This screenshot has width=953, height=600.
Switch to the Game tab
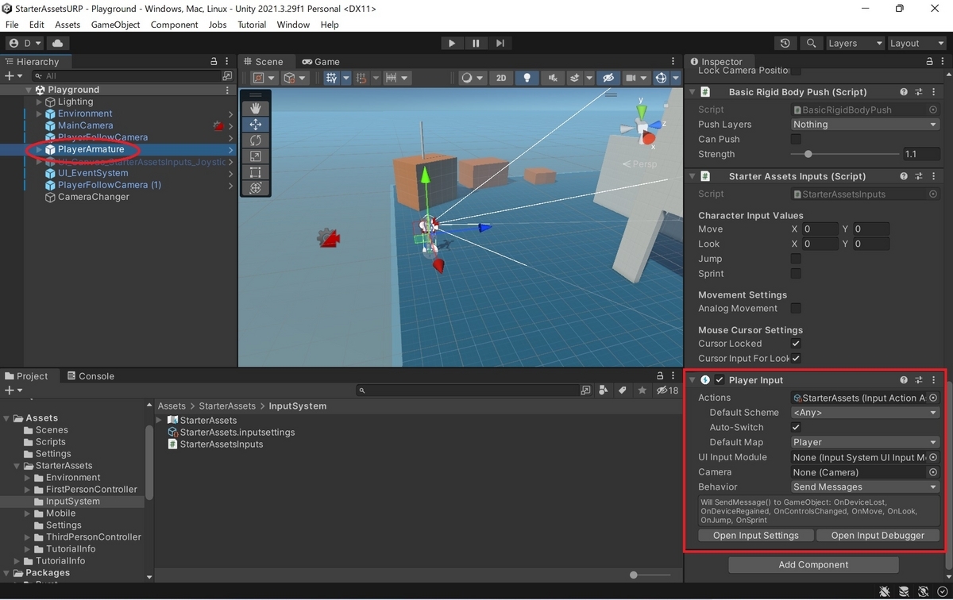click(x=321, y=61)
